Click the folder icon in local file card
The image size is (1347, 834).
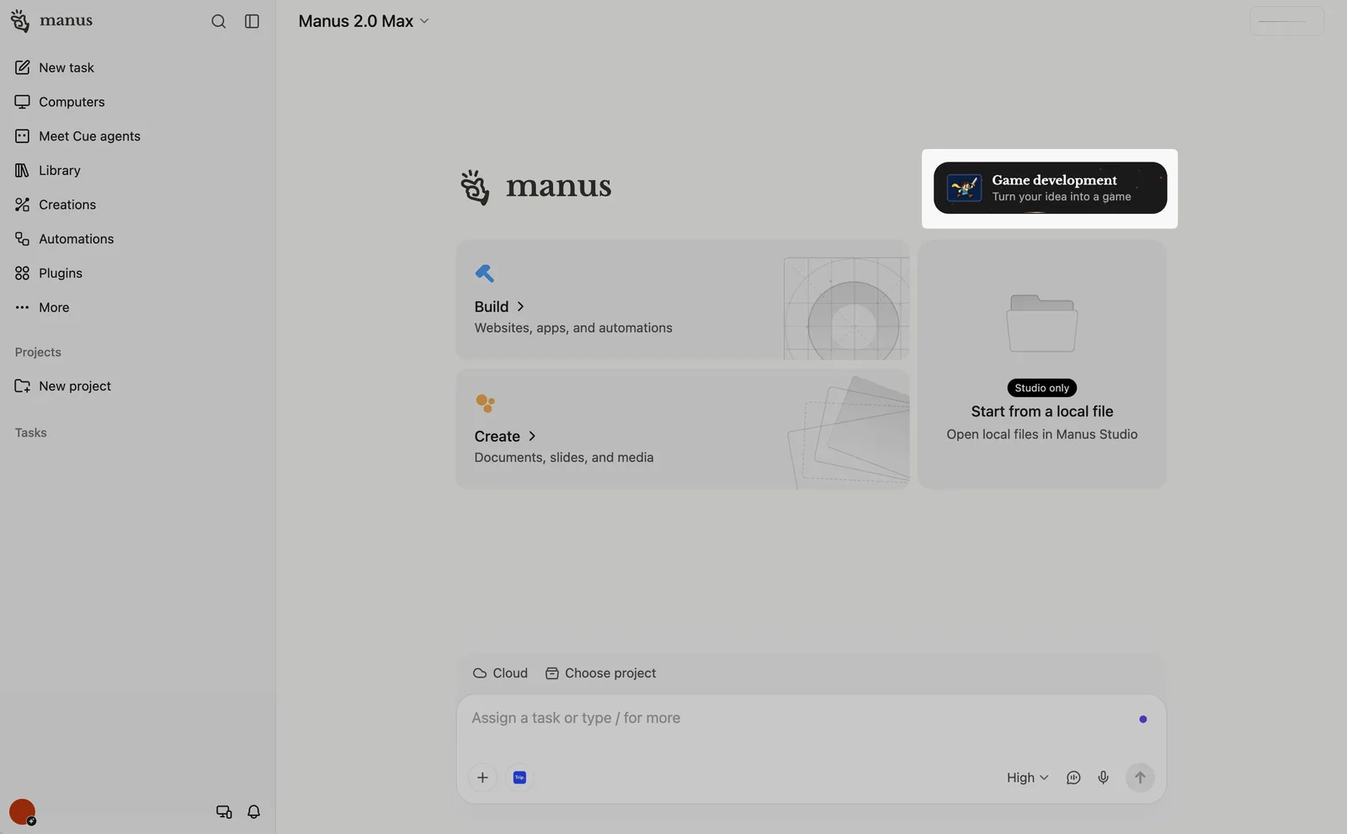point(1042,323)
